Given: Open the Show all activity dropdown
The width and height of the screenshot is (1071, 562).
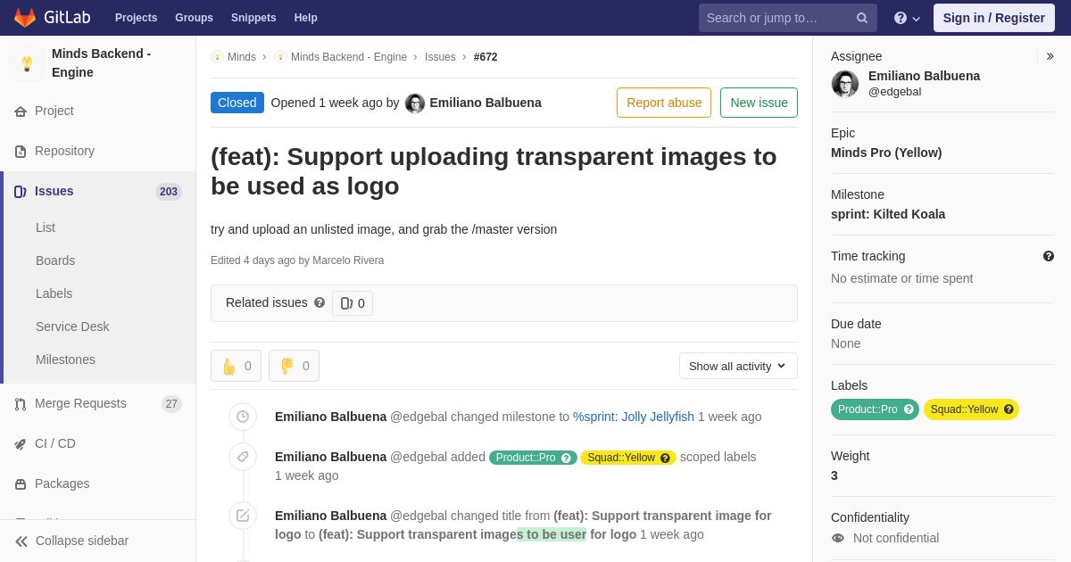Looking at the screenshot, I should pyautogui.click(x=738, y=366).
